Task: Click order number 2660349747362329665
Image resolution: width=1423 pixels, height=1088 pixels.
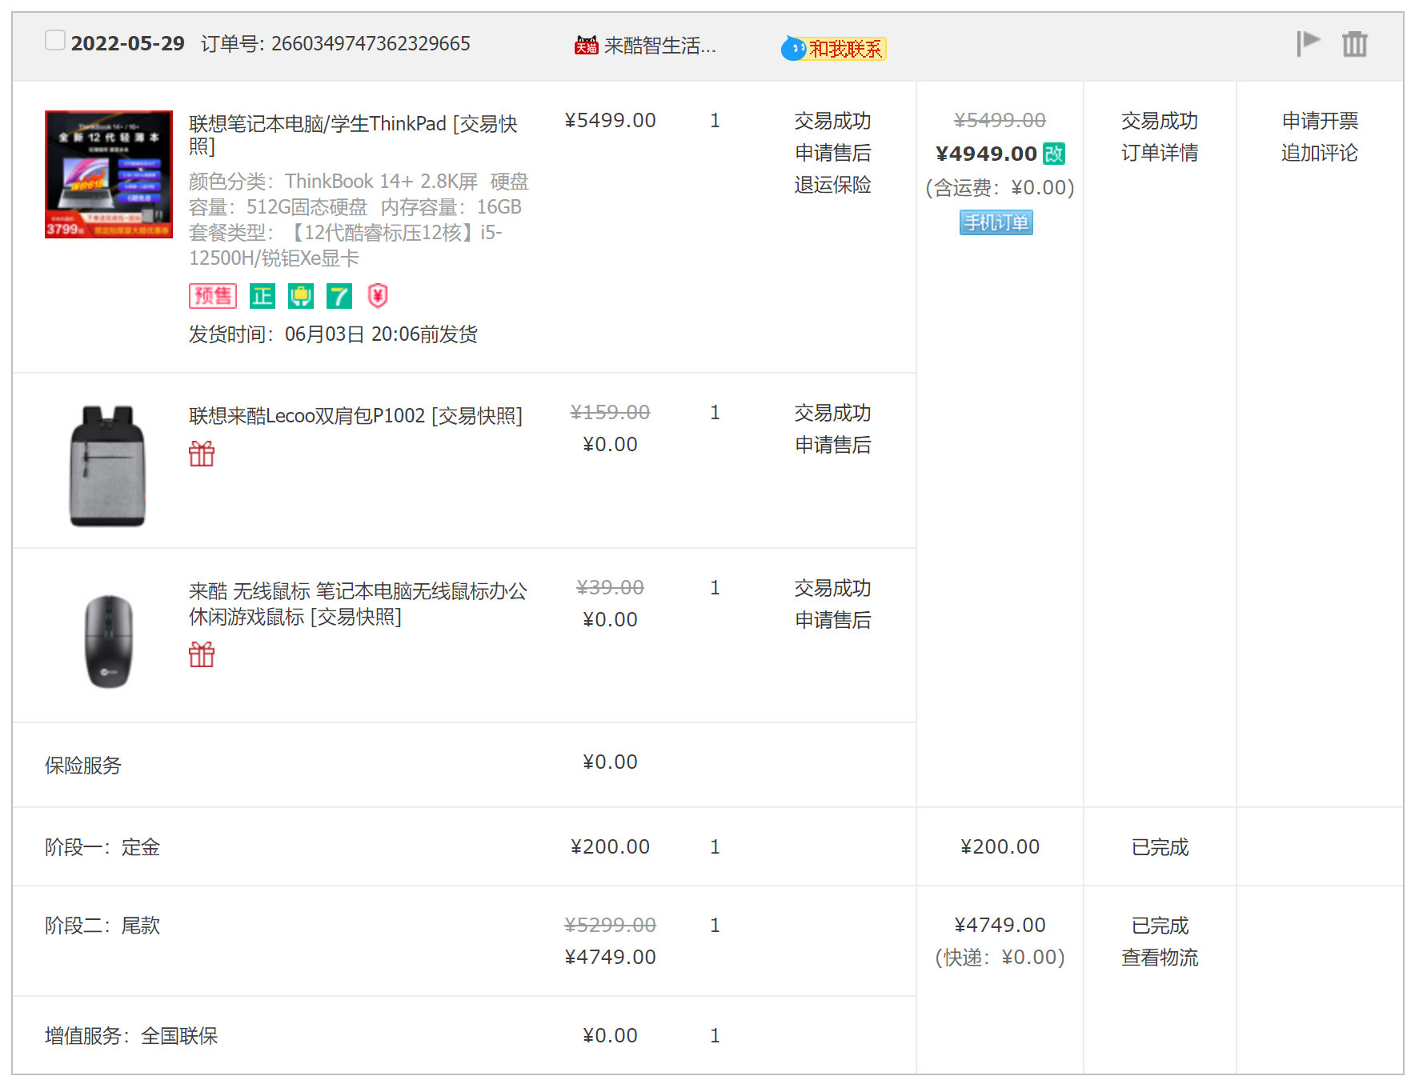Action: (x=371, y=43)
